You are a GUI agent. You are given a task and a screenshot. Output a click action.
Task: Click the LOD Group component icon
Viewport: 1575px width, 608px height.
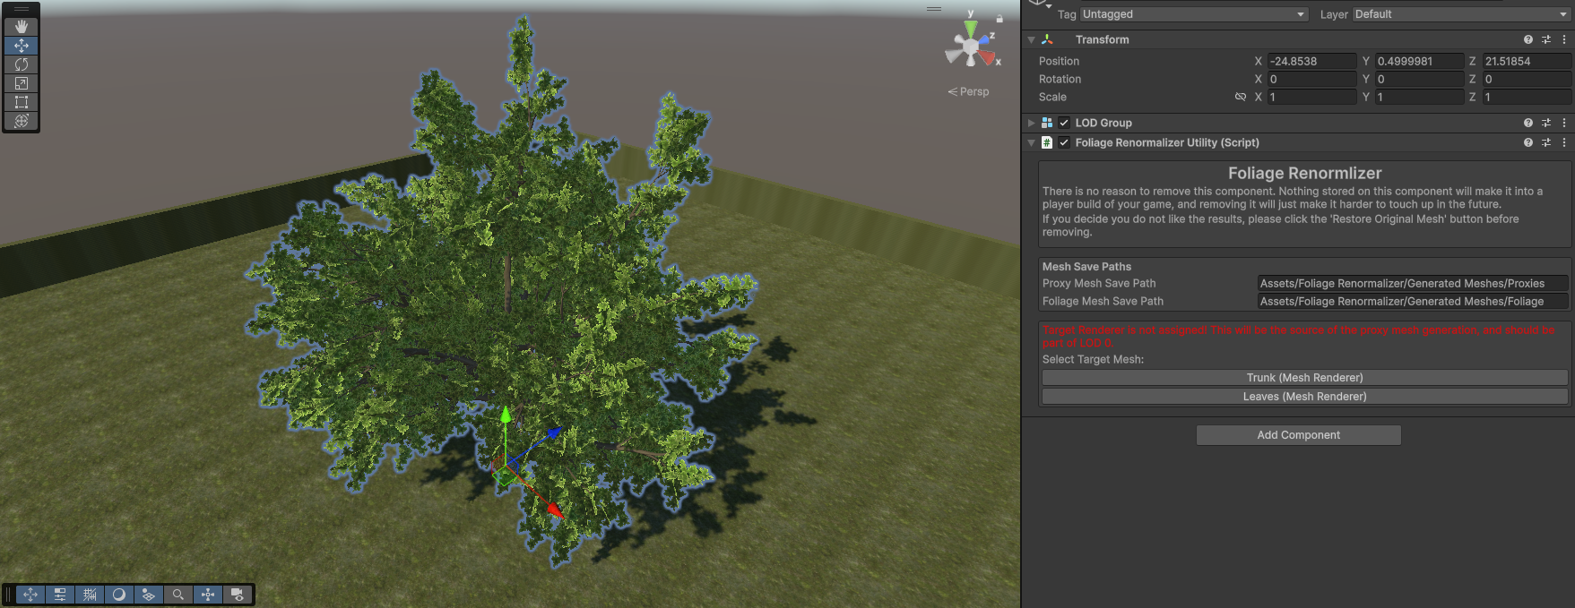click(x=1047, y=123)
